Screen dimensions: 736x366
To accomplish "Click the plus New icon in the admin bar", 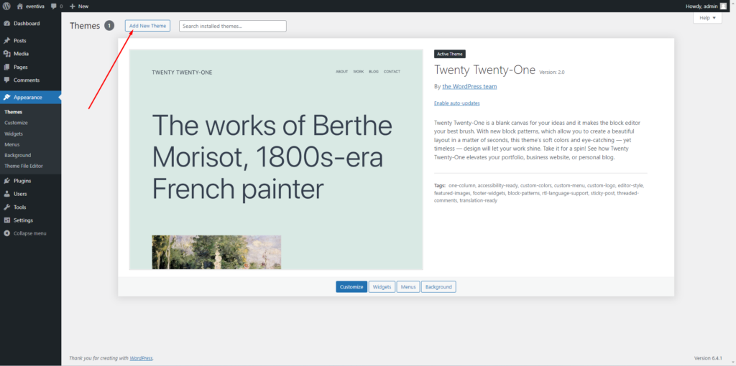I will coord(73,6).
